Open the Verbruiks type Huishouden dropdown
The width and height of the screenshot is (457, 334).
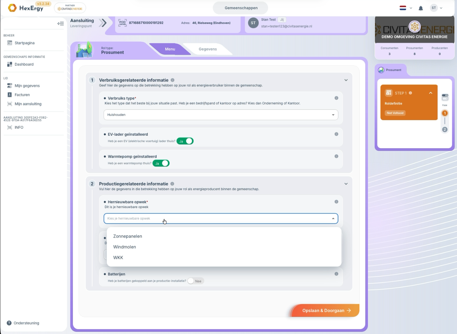point(221,115)
